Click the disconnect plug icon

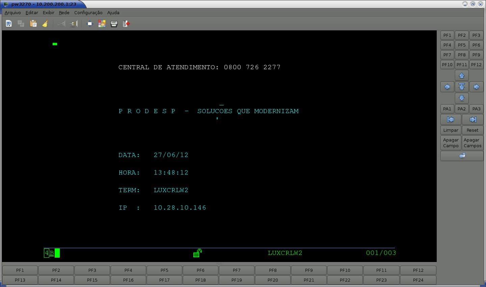[74, 24]
